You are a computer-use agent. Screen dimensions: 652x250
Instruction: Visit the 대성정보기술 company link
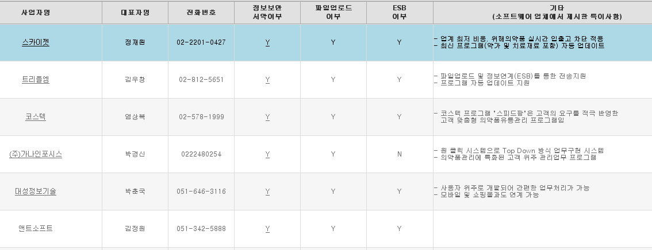[36, 192]
